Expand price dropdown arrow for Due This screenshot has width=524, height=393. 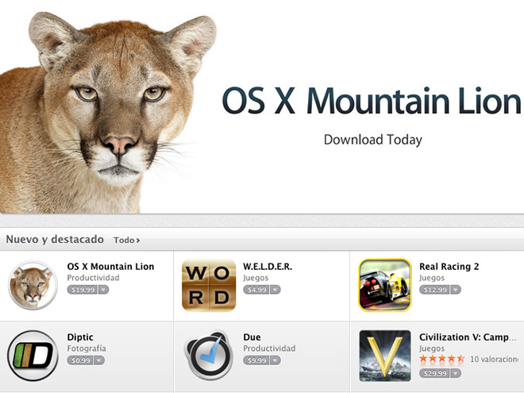275,360
